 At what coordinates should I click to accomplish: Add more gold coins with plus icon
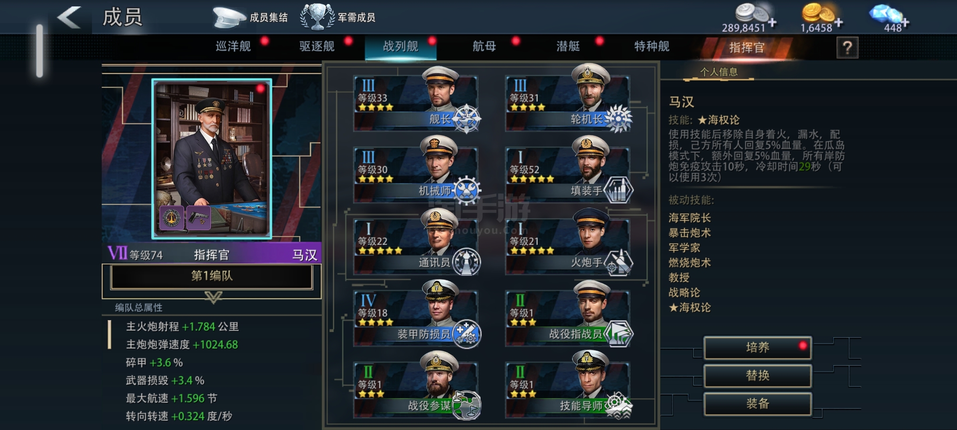[x=839, y=23]
